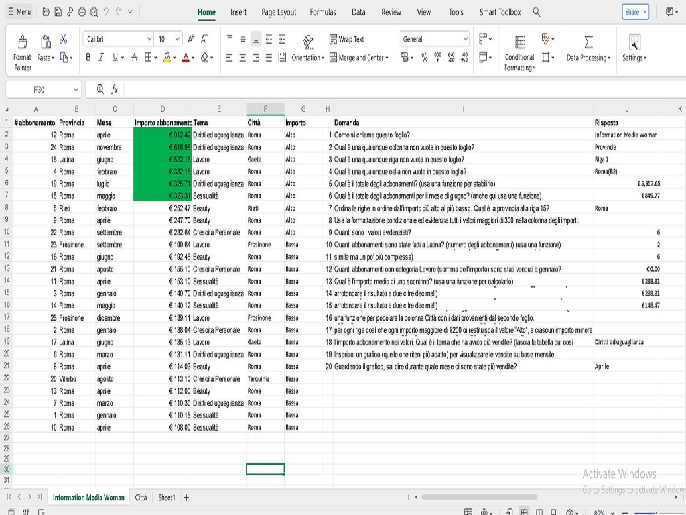
Task: Click the horizontal scrollbar thumb
Action: [x=480, y=497]
